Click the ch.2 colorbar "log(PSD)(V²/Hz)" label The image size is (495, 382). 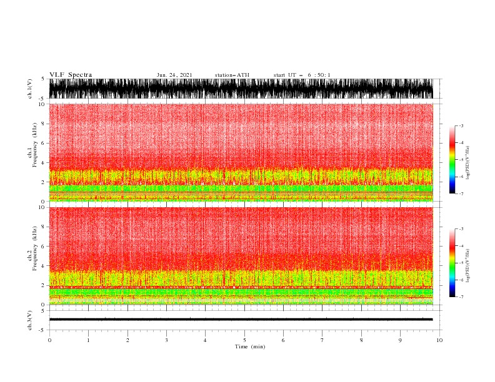pos(468,265)
